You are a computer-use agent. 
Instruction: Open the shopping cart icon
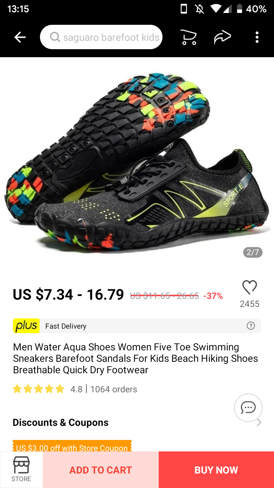click(x=188, y=37)
